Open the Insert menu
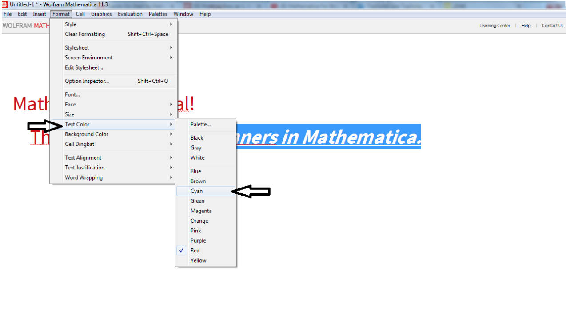The height and width of the screenshot is (314, 566). point(40,14)
